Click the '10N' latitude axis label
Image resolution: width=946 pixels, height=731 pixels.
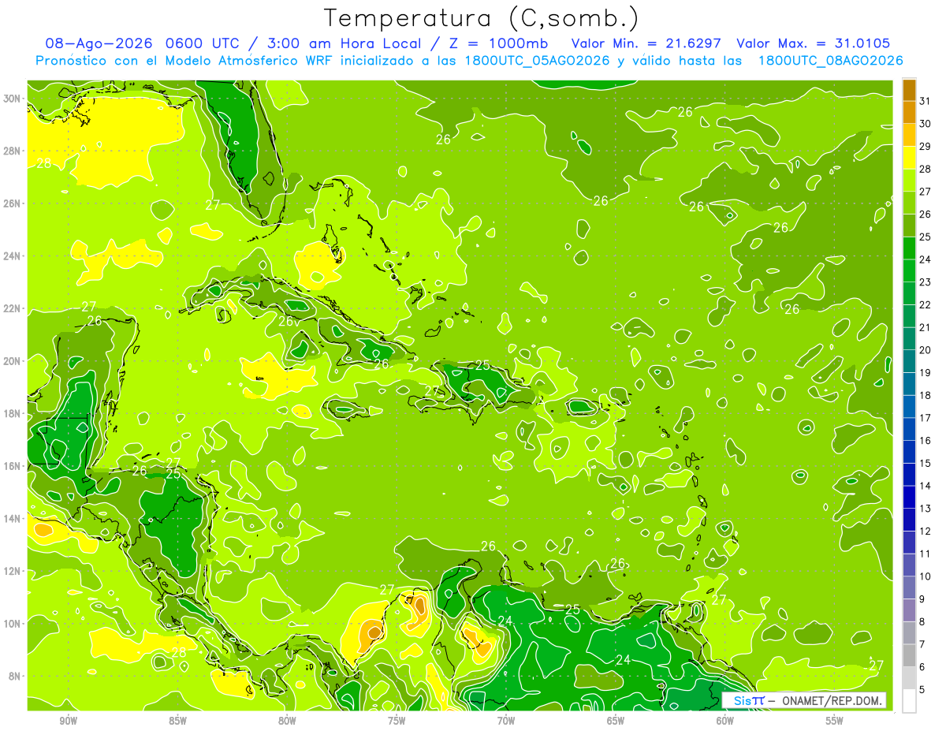click(13, 624)
